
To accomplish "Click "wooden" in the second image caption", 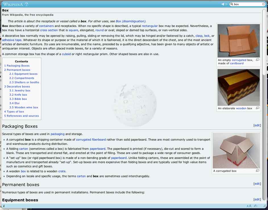I will pyautogui.click(x=241, y=108).
